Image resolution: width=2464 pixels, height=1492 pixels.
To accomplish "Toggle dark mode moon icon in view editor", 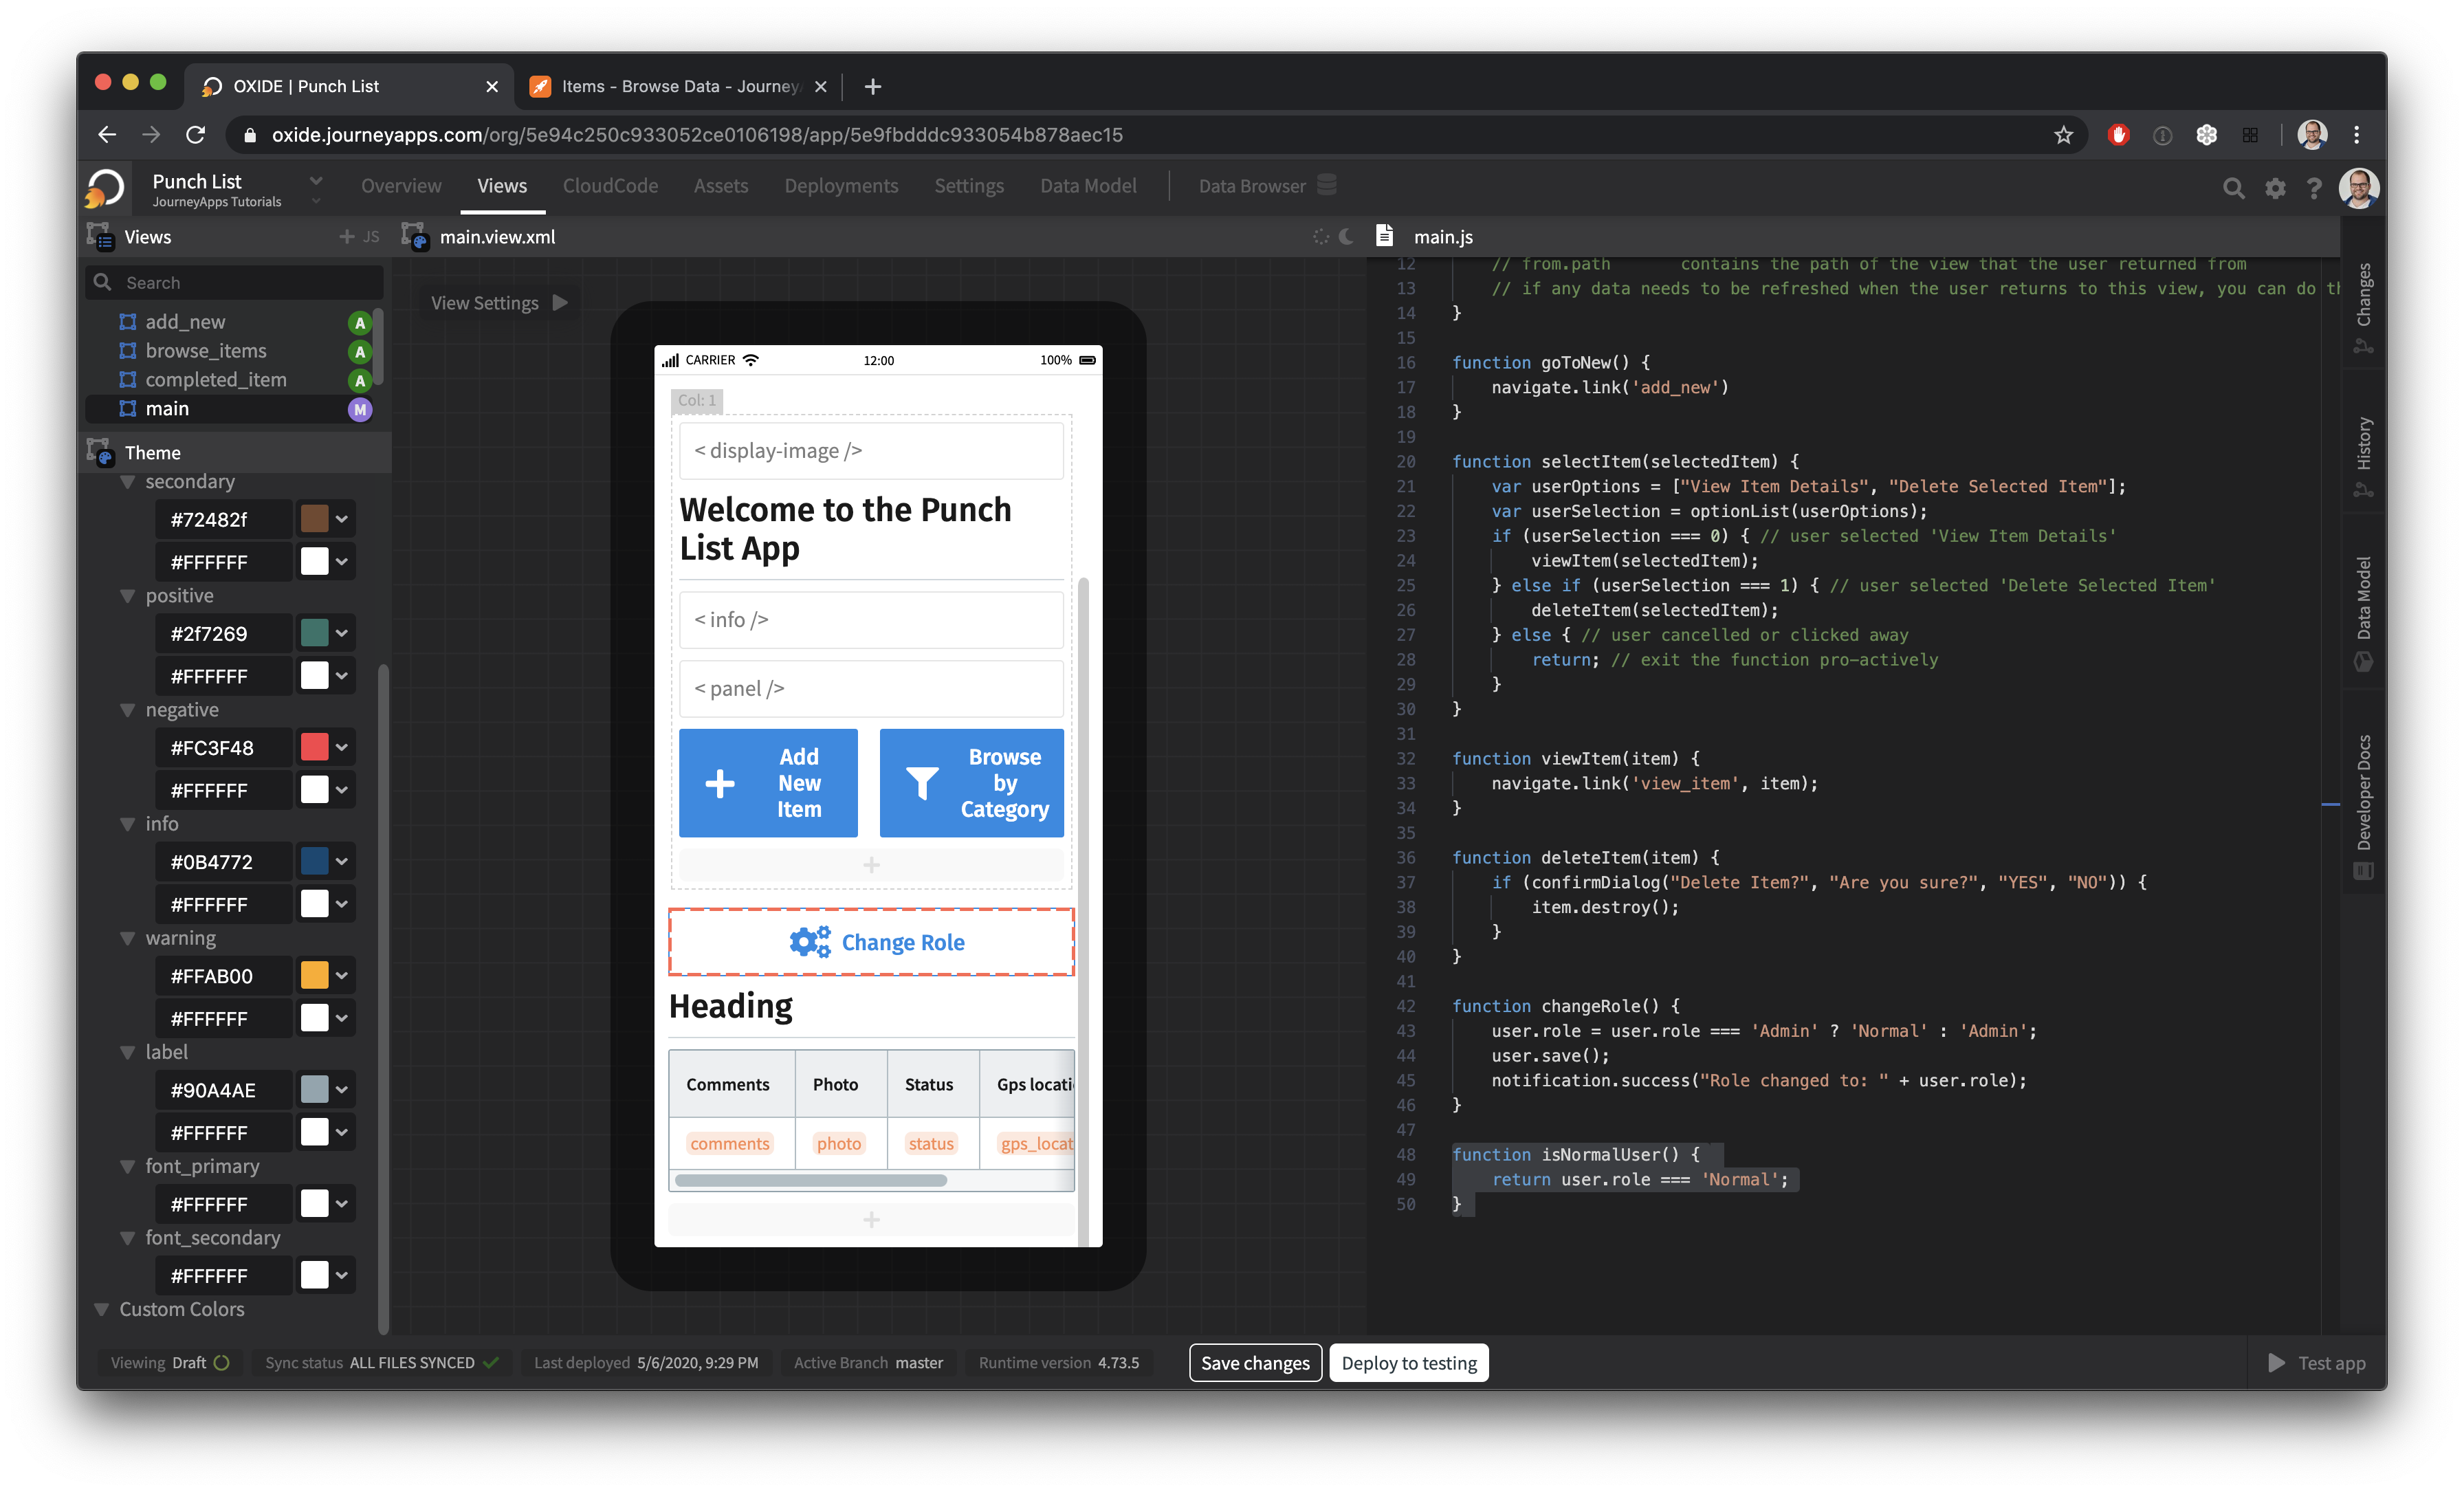I will click(x=1347, y=237).
